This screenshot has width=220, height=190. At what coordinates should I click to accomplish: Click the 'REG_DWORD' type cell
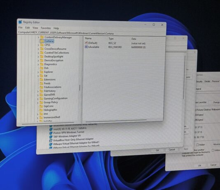[x=115, y=47]
